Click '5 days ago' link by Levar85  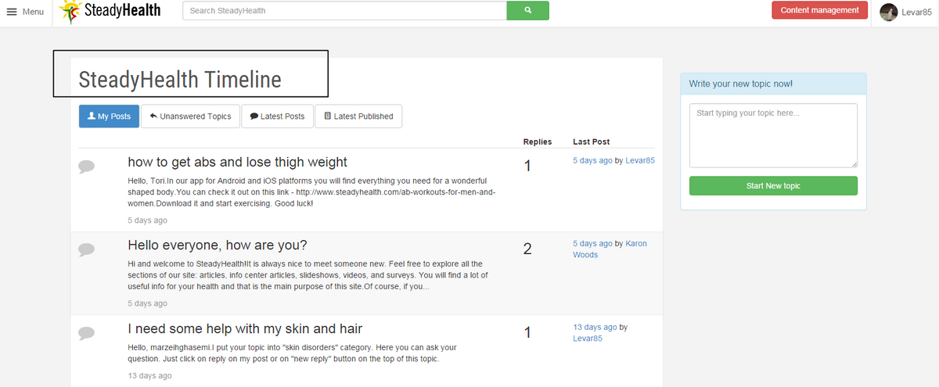[592, 160]
